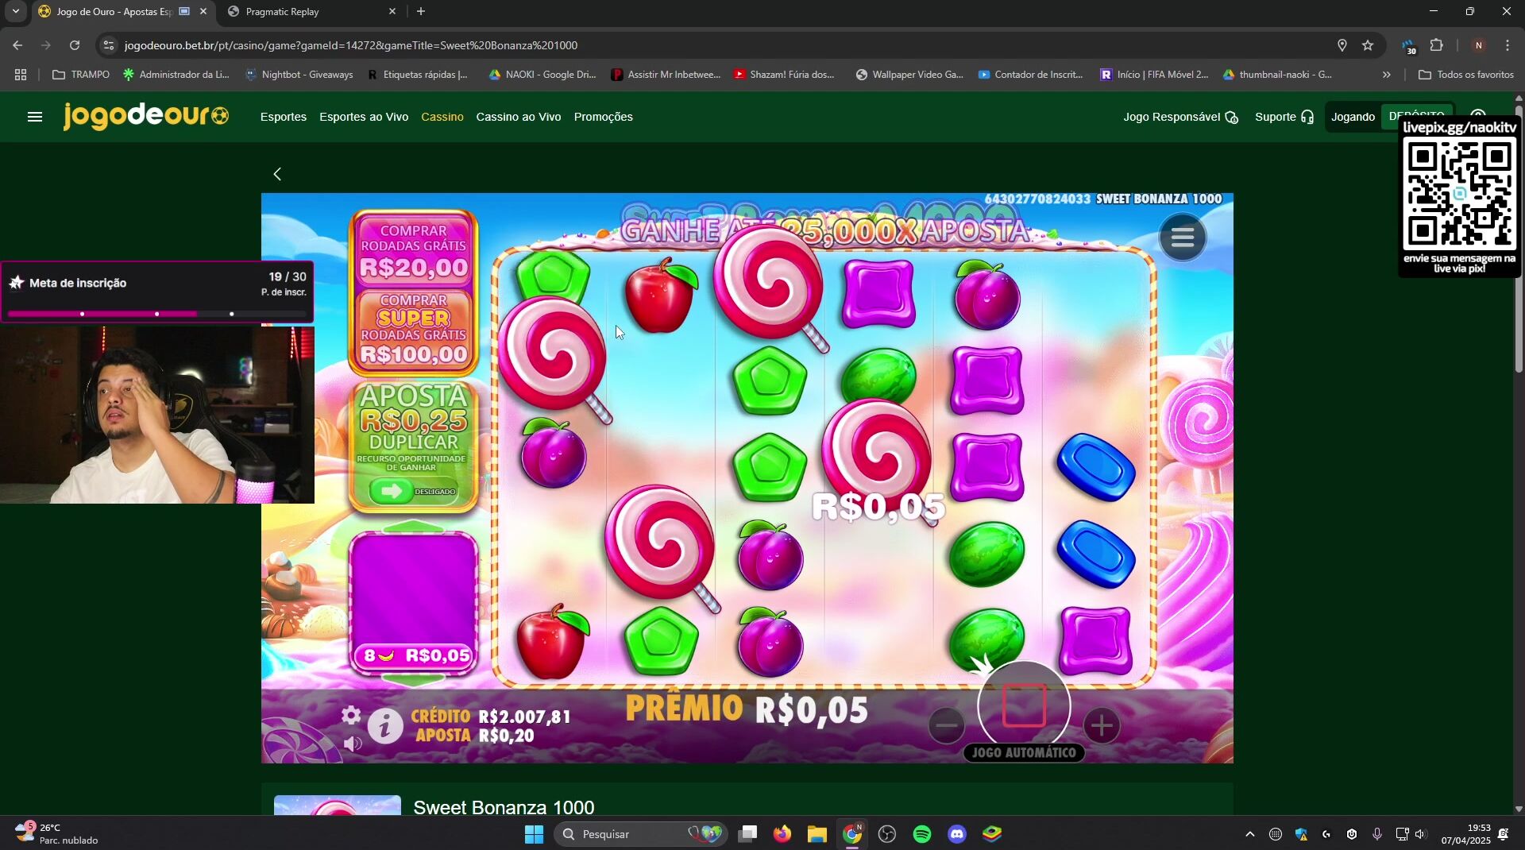Expand win history list upward arrow

tap(414, 527)
